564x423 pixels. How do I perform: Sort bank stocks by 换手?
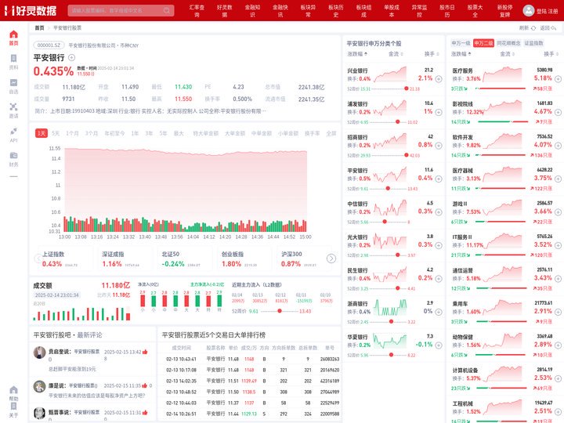(432, 54)
